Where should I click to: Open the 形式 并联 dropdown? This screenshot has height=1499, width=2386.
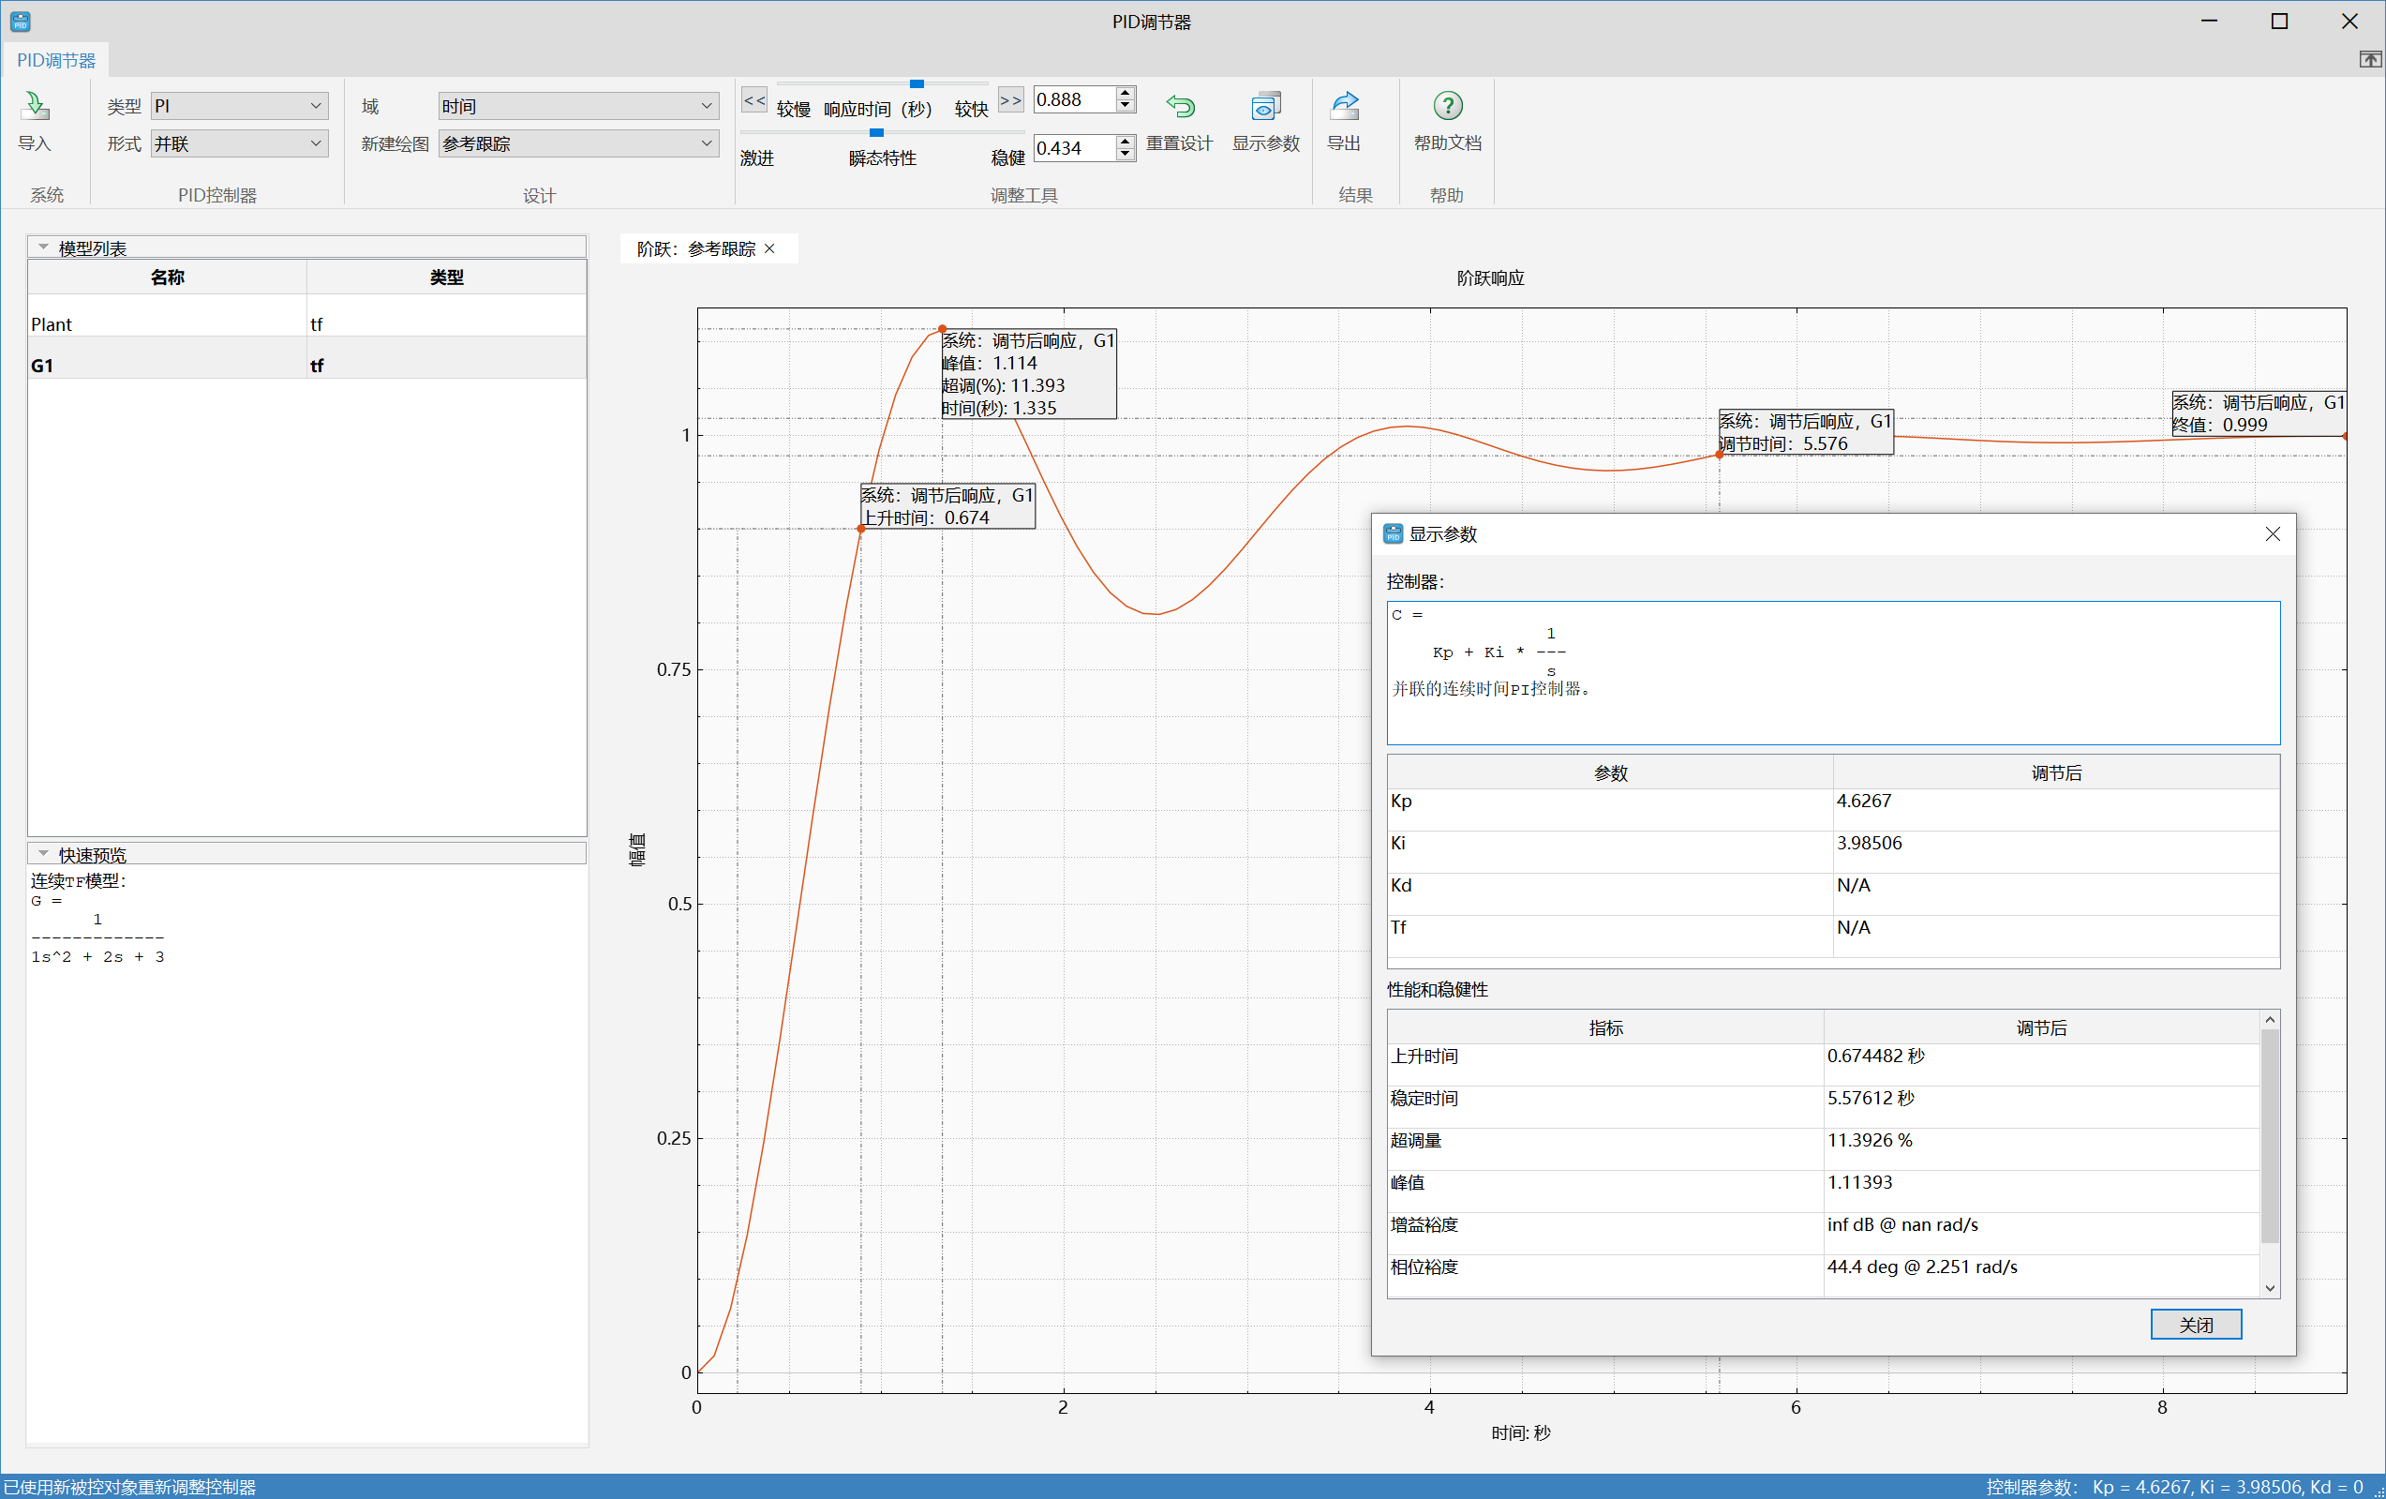coord(239,143)
